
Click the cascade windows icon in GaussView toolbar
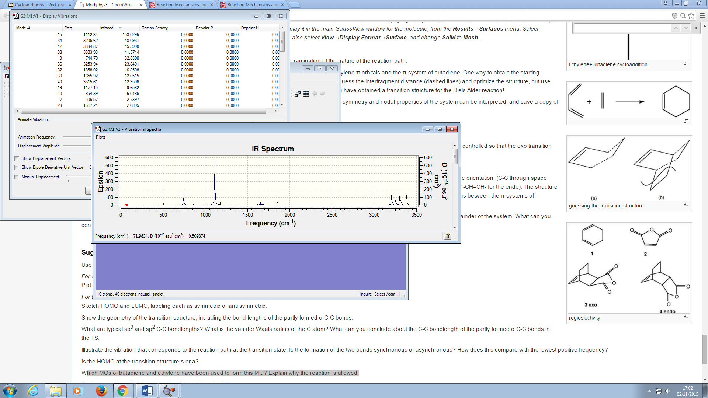[298, 94]
